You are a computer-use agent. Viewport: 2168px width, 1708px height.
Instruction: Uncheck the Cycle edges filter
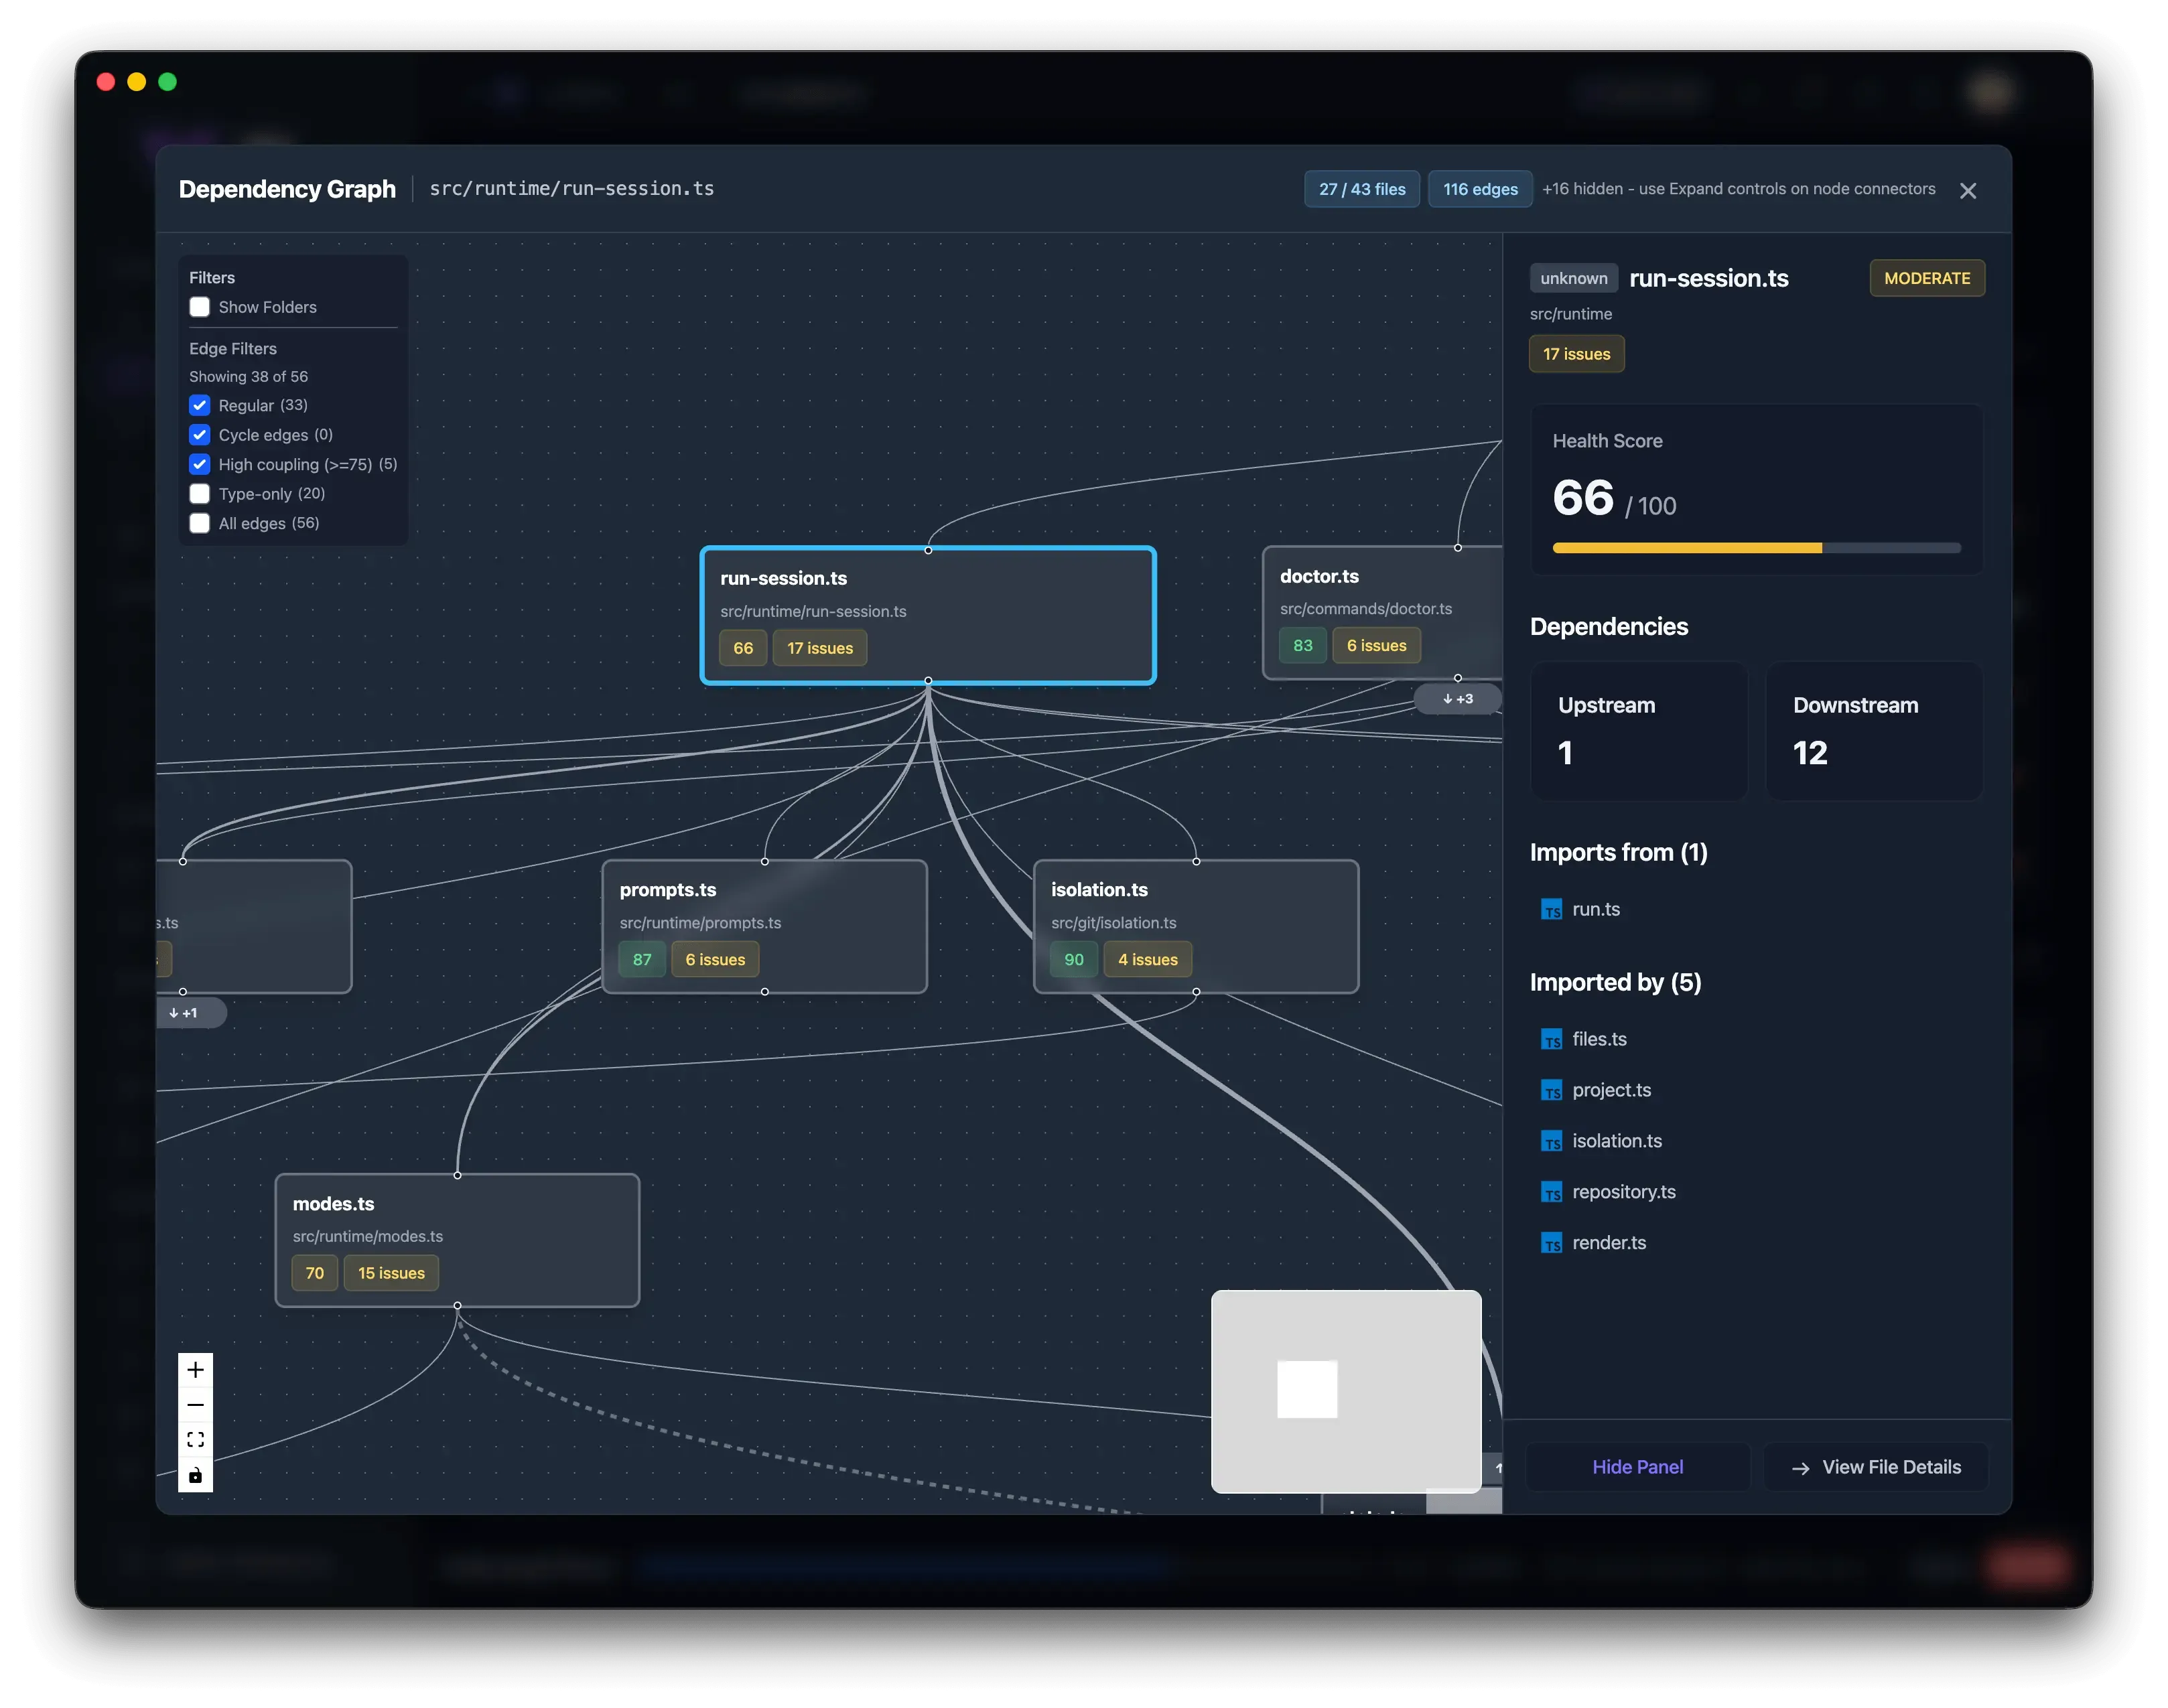point(200,435)
